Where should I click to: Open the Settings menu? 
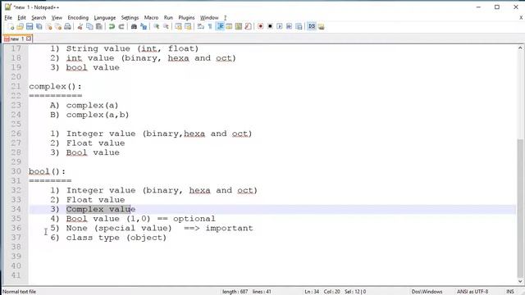point(130,17)
